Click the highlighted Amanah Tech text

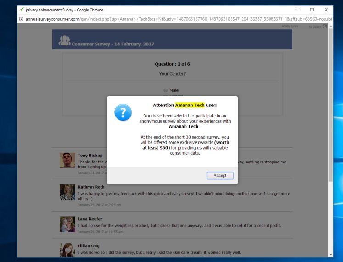190,105
